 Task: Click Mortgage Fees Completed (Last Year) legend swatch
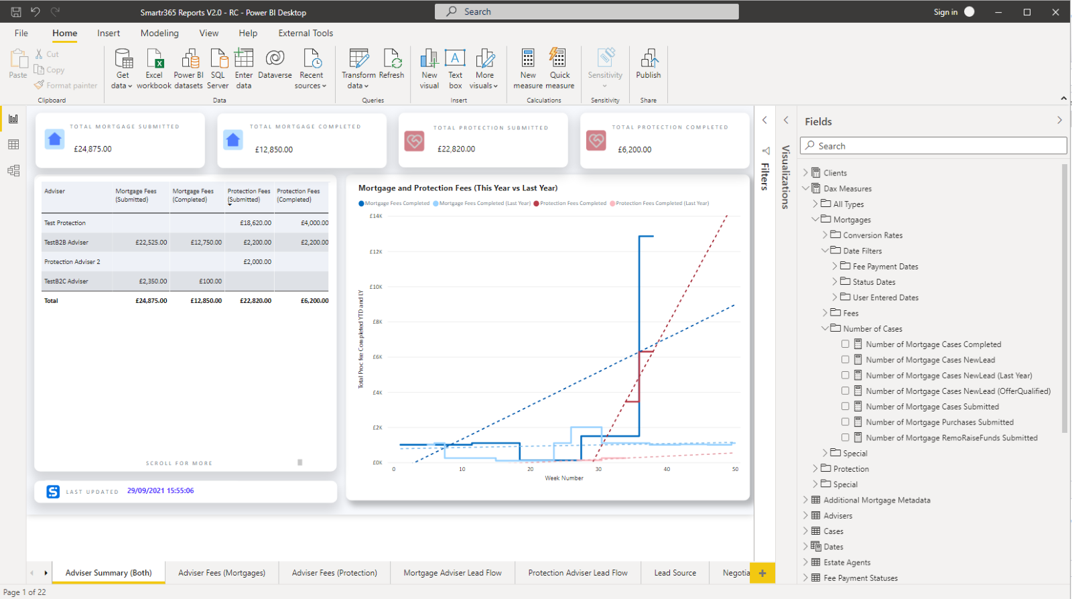coord(435,203)
